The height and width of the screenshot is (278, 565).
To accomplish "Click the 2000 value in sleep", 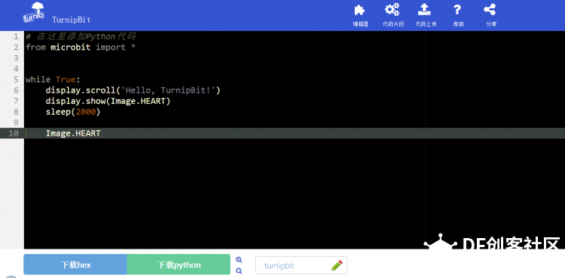I will point(85,112).
